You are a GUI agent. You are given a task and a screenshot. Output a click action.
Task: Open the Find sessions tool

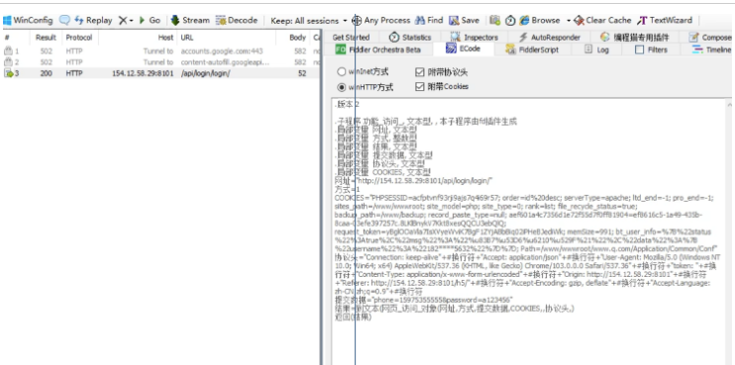[429, 21]
